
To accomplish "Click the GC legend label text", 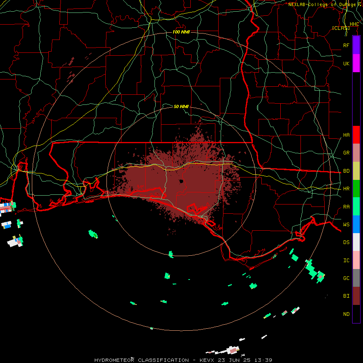I will 346,278.
